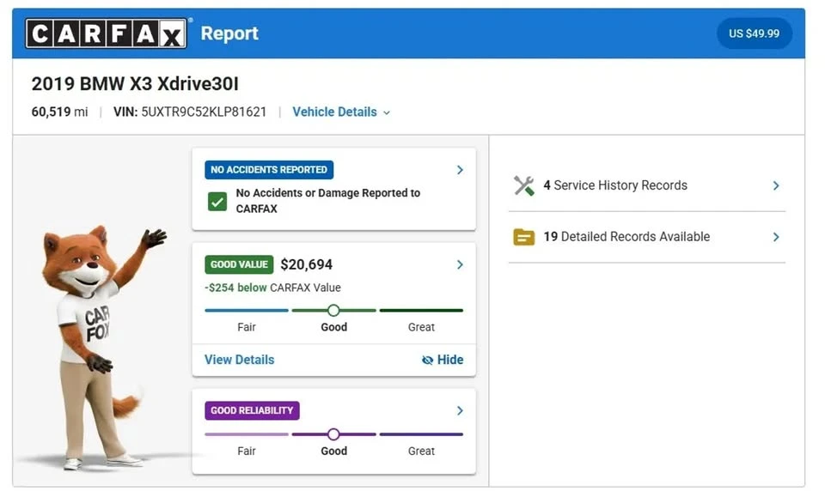Click the GOOD VALUE badge
825x491 pixels.
(x=239, y=264)
